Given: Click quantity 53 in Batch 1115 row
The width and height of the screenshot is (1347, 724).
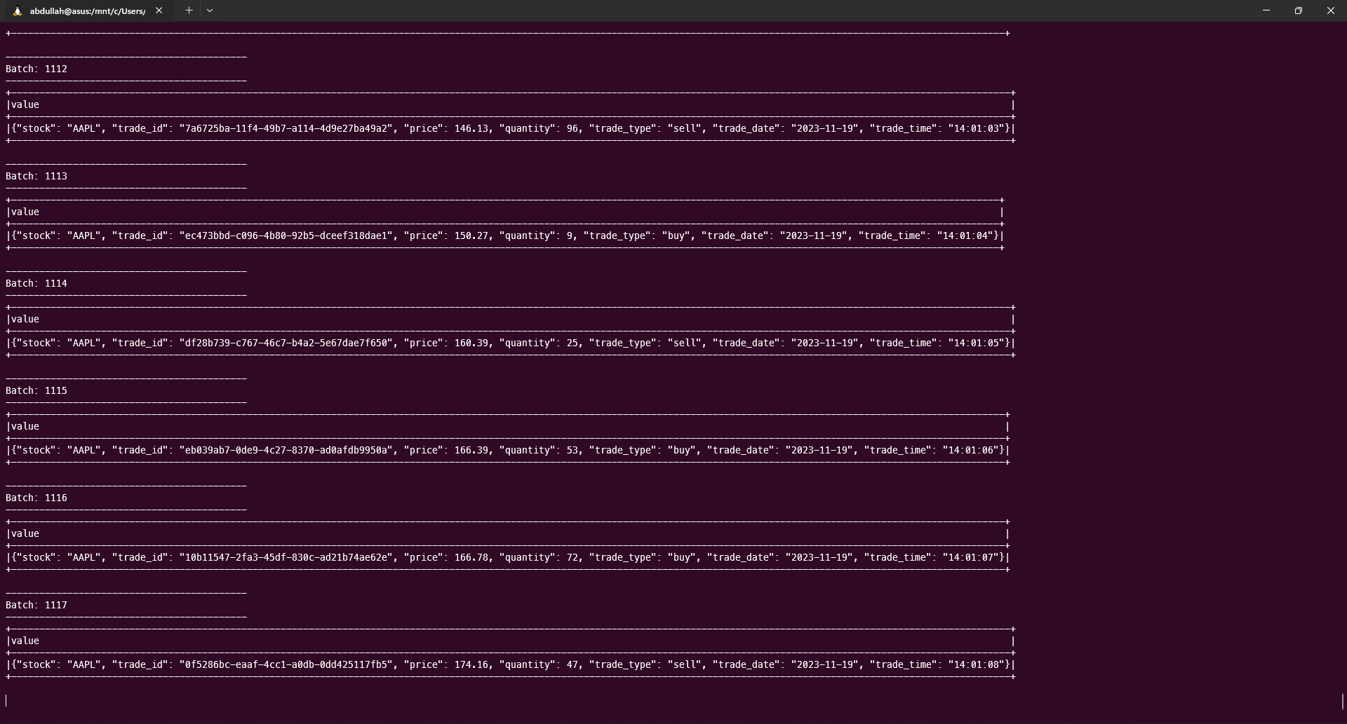Looking at the screenshot, I should 572,450.
